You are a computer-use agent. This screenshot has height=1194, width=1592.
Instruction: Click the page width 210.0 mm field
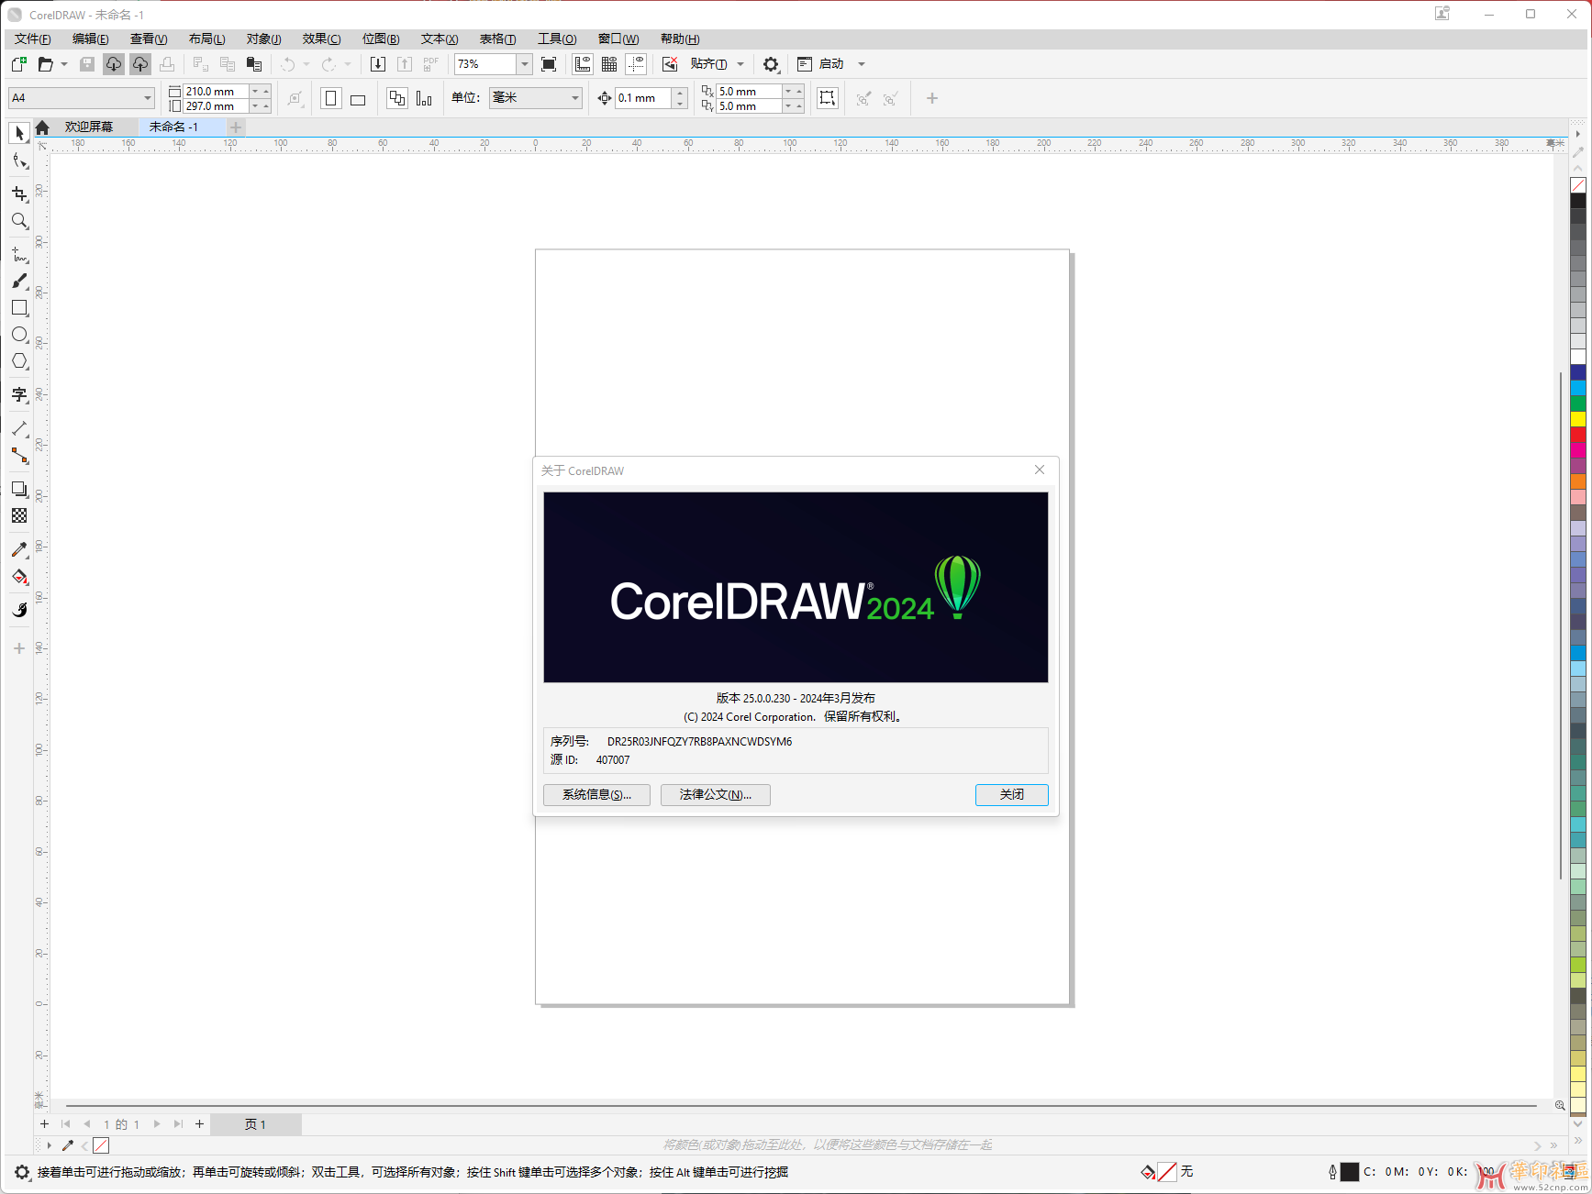click(x=217, y=92)
